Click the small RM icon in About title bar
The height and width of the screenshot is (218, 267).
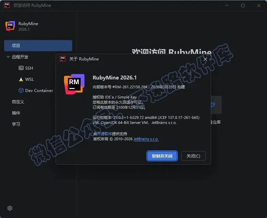pyautogui.click(x=63, y=59)
